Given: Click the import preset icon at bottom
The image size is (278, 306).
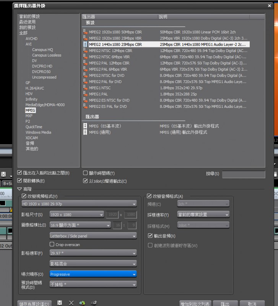Looking at the screenshot, I should [82, 303].
